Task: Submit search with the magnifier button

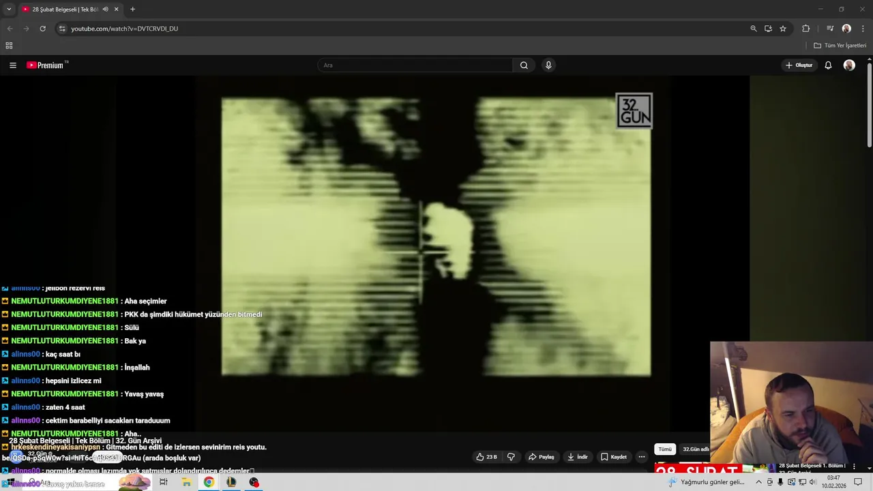Action: point(524,65)
